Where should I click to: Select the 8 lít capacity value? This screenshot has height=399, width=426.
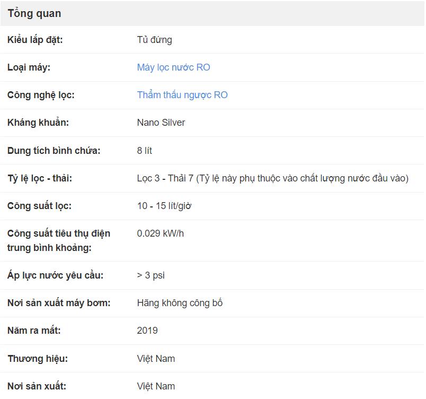pos(144,150)
